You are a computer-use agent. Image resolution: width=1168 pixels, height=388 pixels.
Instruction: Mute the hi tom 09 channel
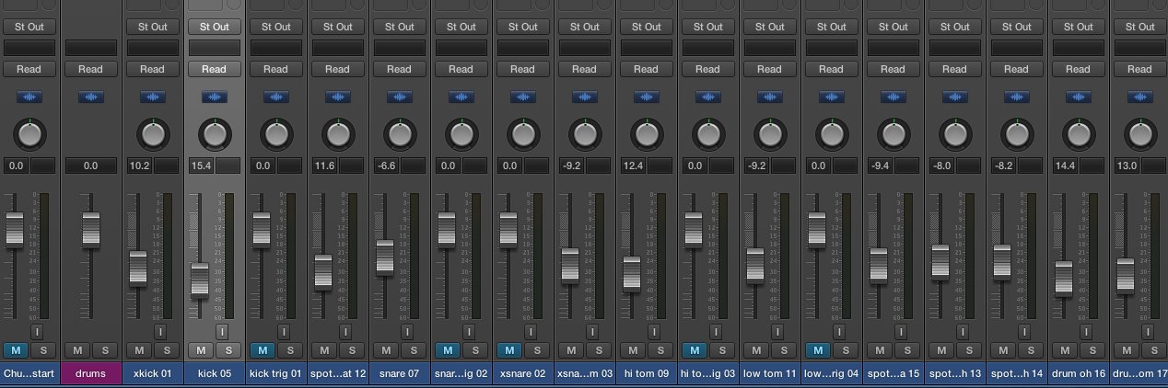pos(633,350)
